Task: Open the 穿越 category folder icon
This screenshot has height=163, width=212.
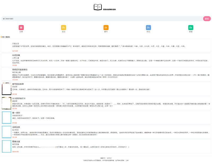Action: [191, 28]
